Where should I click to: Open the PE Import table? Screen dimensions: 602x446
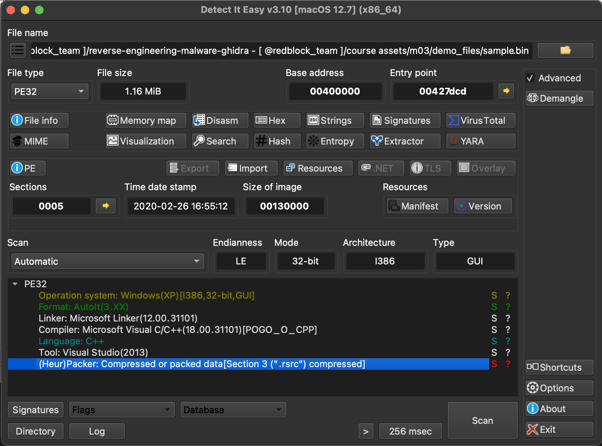[251, 168]
